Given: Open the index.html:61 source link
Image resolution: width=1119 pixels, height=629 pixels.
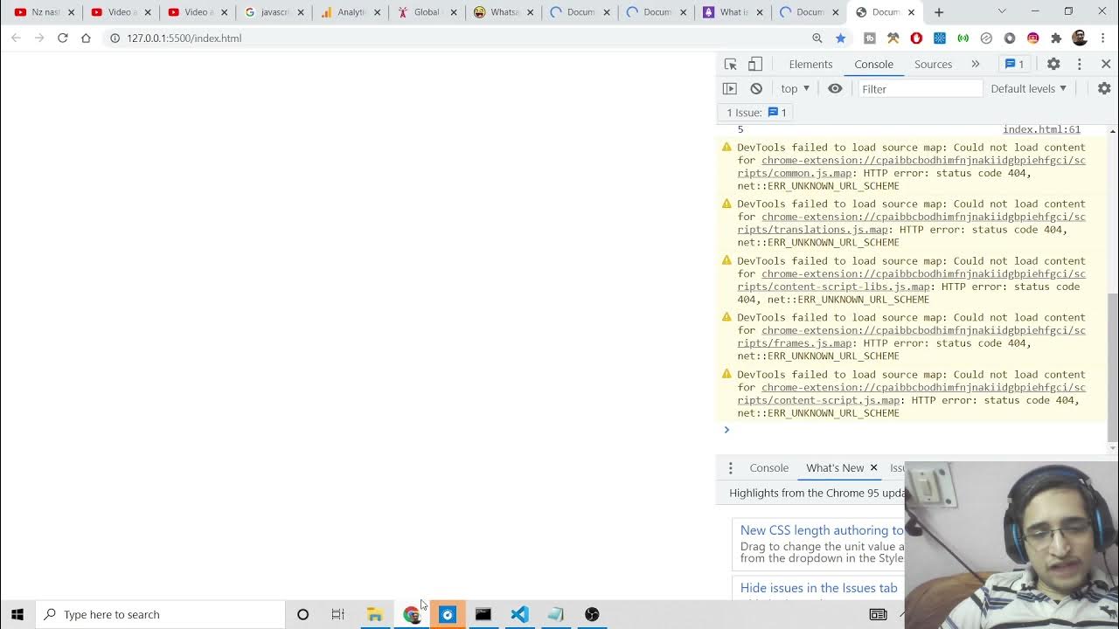Looking at the screenshot, I should 1041,129.
